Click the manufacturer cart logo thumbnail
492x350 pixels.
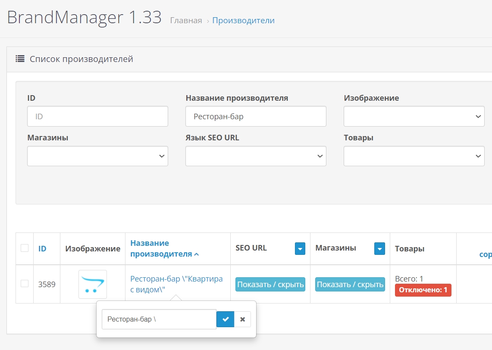point(93,284)
